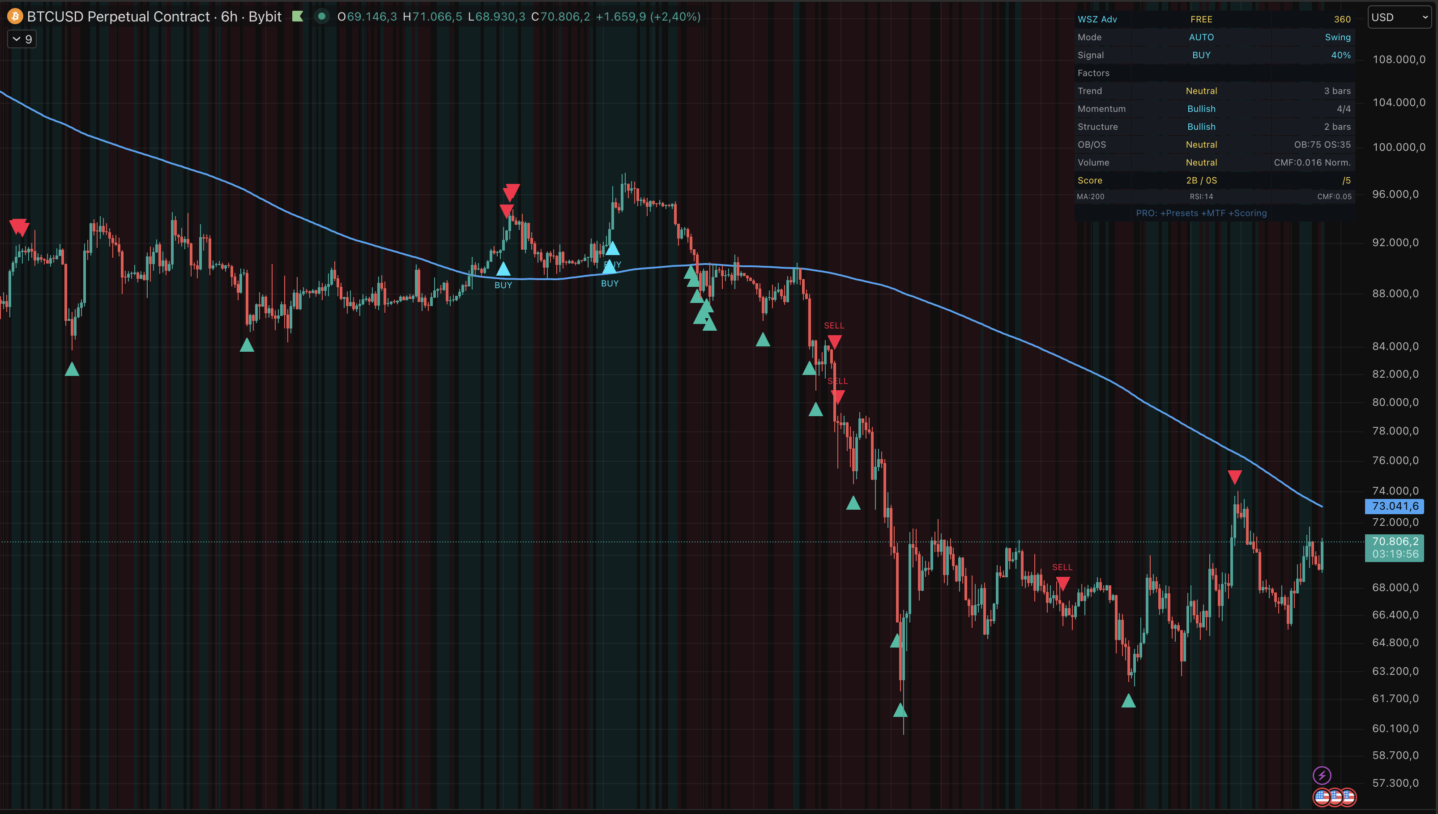Open symbol search via BTCUSD Perpetual Contract title
The image size is (1438, 814).
pyautogui.click(x=140, y=17)
